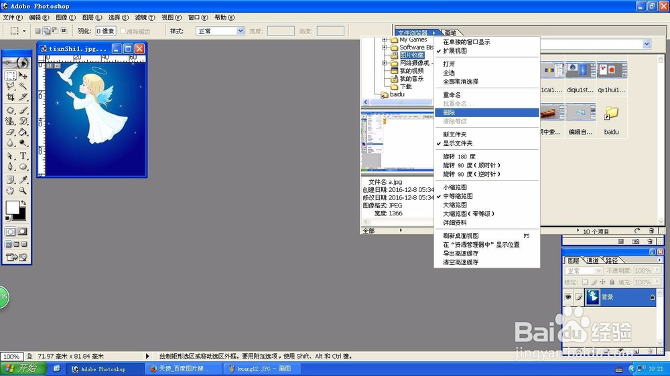Click the 羽化 feather input field
This screenshot has width=670, height=376.
(106, 31)
